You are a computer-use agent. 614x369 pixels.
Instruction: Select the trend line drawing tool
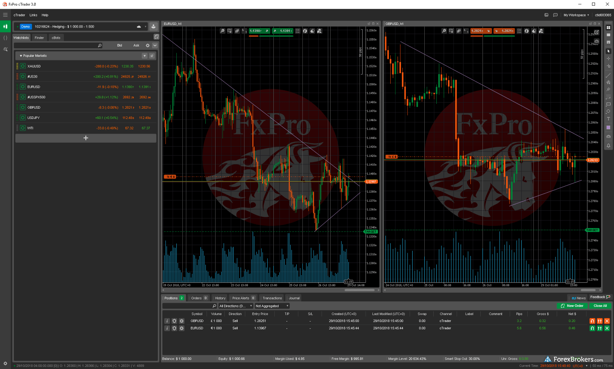pyautogui.click(x=608, y=75)
